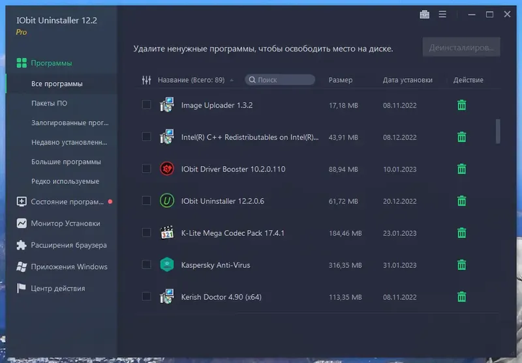
Task: Click the 316,35 MB size value
Action: (x=345, y=265)
